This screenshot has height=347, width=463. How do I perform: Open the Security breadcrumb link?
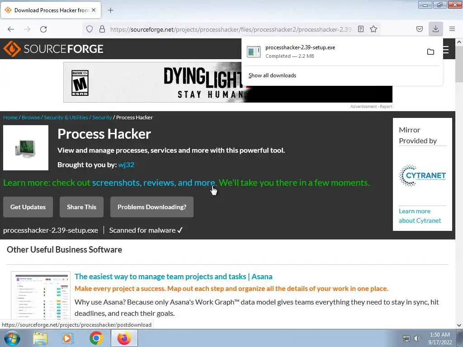[x=102, y=117]
